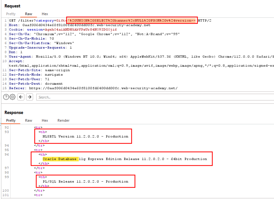
Task: Click the GET /filter request line
Action: 110,21
